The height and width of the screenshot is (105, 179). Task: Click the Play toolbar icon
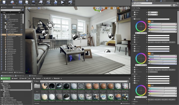tap(63, 2)
